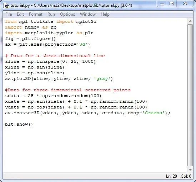Open the Edit menu

click(20, 14)
